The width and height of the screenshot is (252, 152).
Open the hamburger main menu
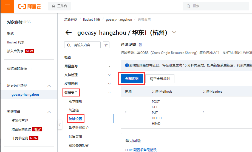(7, 6)
